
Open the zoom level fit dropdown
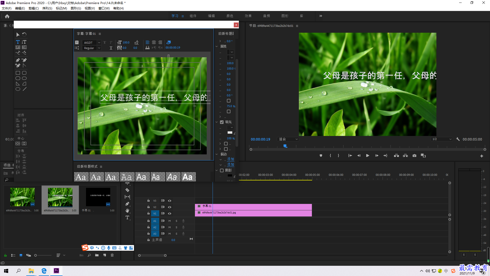coord(288,139)
